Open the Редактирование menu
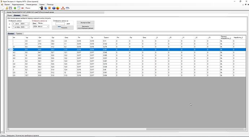Screen dimensions: 249x137 point(18,5)
